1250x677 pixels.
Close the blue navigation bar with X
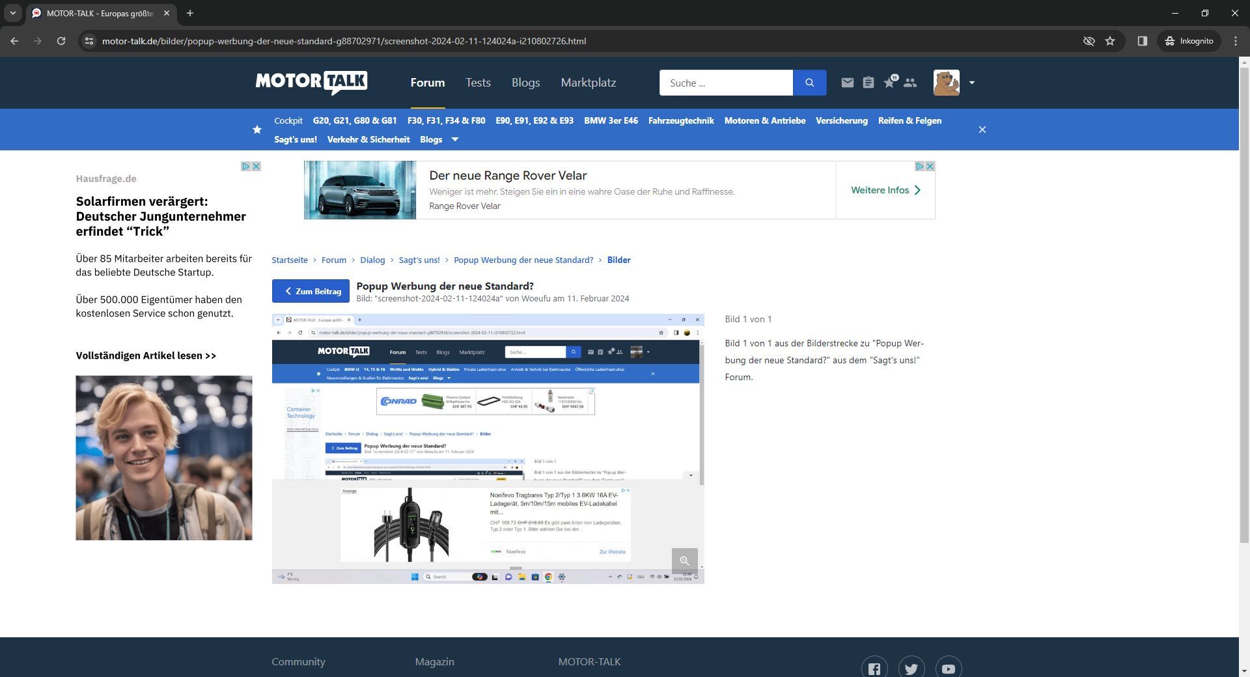click(x=982, y=130)
